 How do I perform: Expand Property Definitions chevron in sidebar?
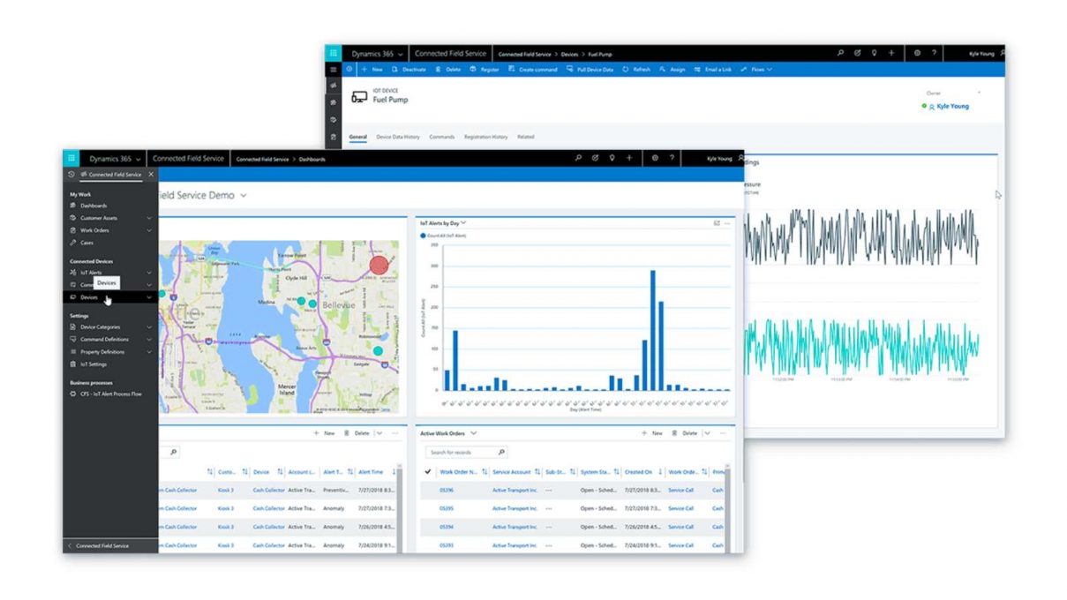(149, 352)
